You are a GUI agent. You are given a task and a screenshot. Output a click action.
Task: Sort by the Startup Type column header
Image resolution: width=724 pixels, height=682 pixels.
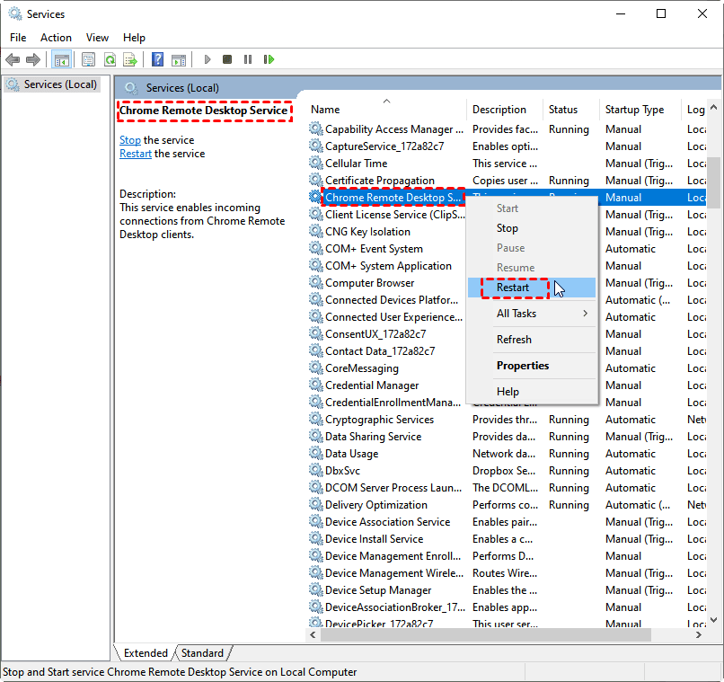634,110
